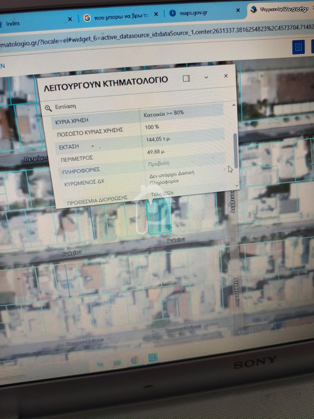Open Chrome from the Windows taskbar
The width and height of the screenshot is (314, 419).
135,360
